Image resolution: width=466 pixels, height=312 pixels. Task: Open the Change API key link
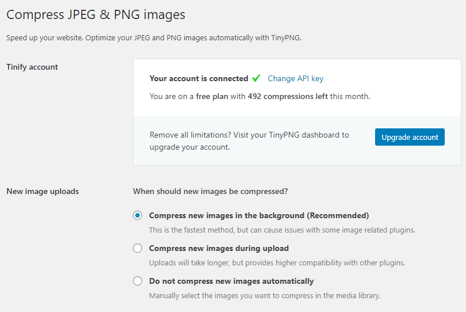pos(295,78)
